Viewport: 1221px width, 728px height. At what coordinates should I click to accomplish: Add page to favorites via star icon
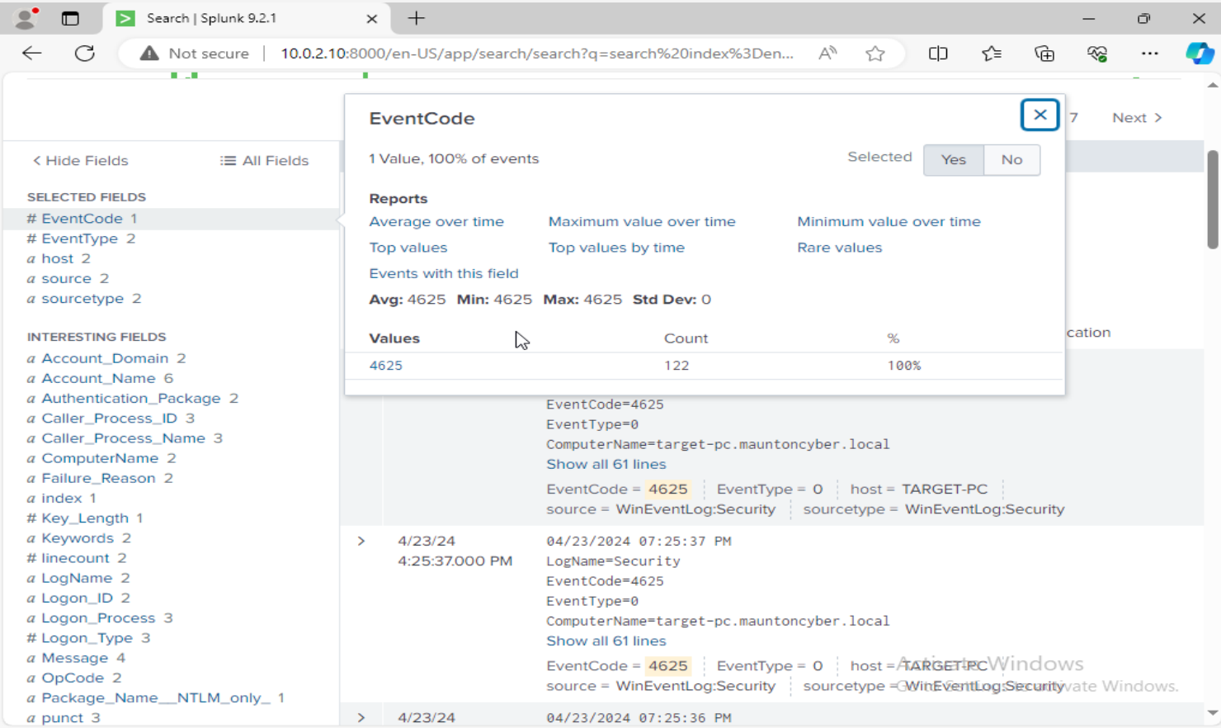coord(875,54)
